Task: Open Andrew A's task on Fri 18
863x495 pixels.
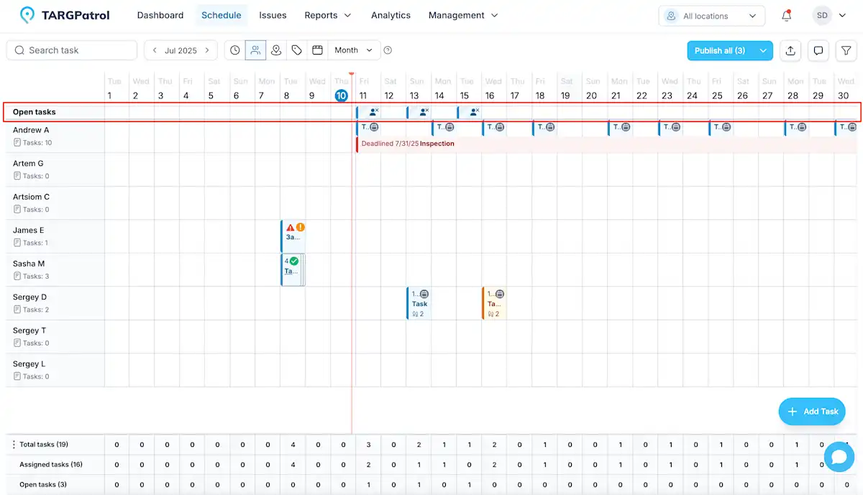Action: click(x=544, y=127)
